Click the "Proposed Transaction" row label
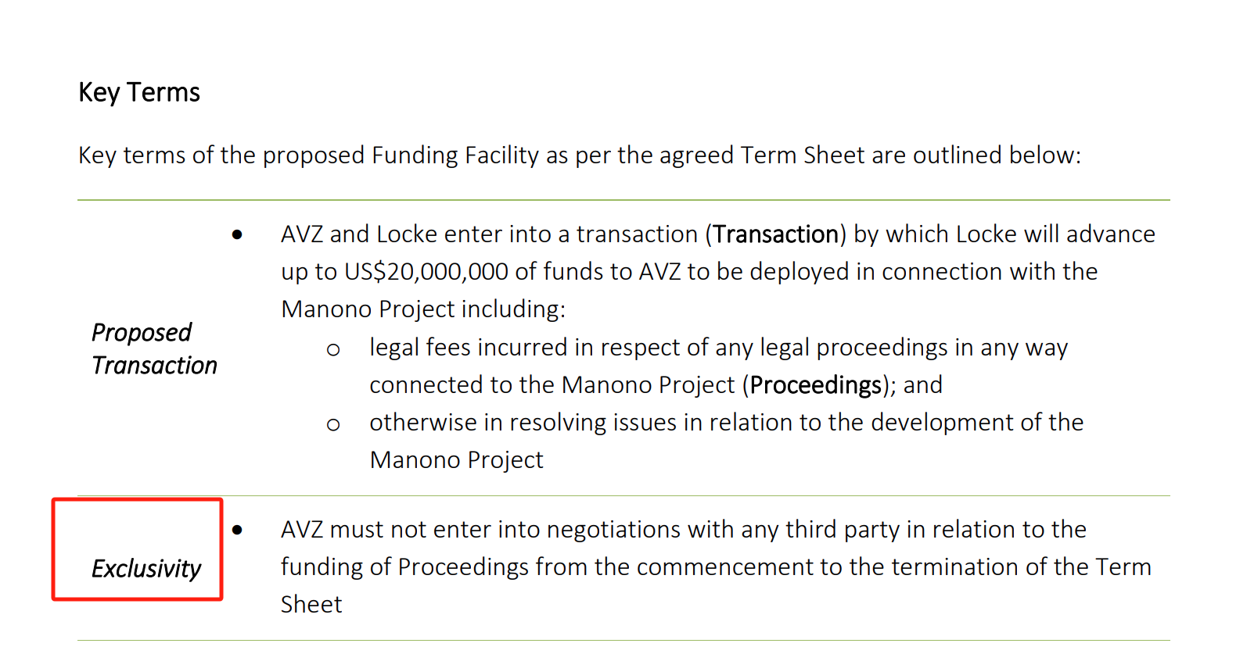 (x=154, y=348)
